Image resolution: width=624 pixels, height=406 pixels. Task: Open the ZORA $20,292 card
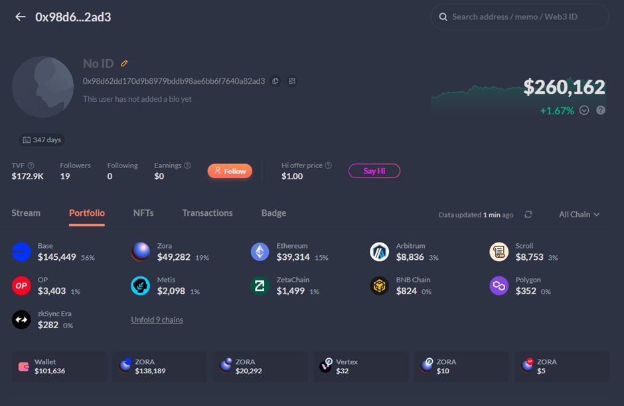pyautogui.click(x=260, y=367)
